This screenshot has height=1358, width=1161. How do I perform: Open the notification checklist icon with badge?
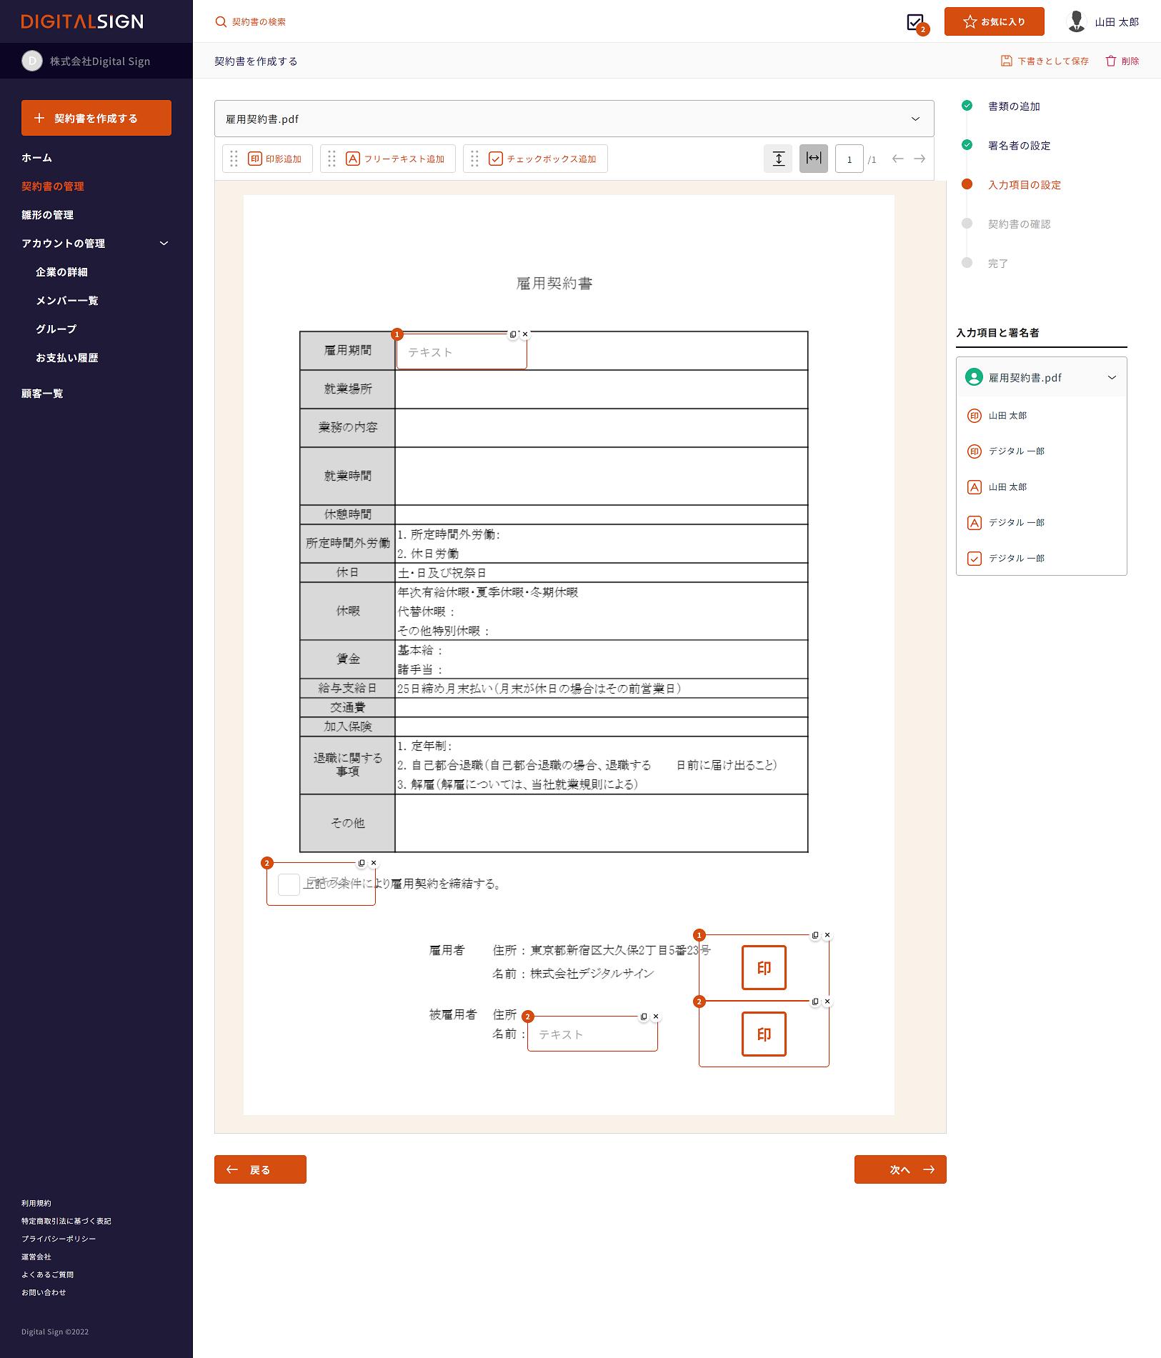tap(915, 22)
